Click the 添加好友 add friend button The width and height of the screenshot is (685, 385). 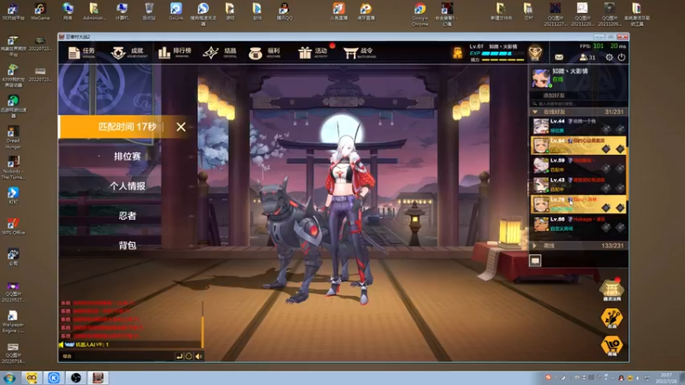coord(553,95)
